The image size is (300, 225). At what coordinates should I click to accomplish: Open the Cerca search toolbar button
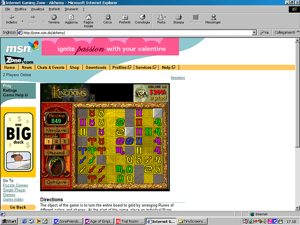pos(107,19)
